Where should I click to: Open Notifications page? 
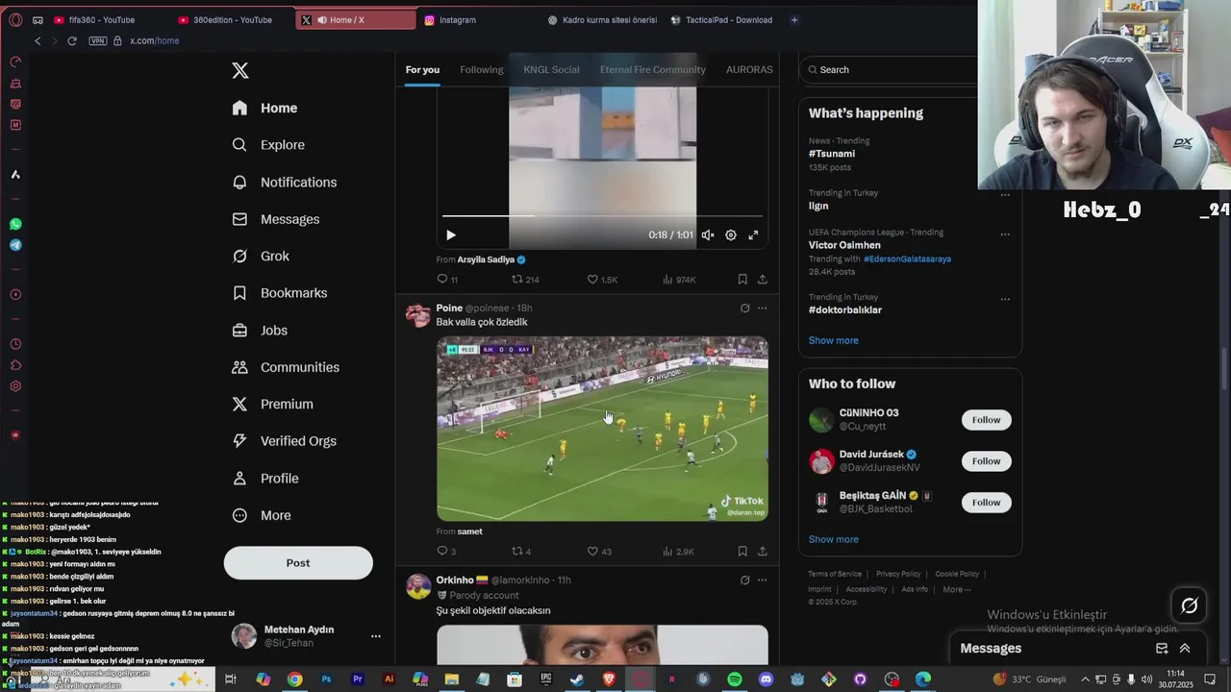click(x=285, y=182)
